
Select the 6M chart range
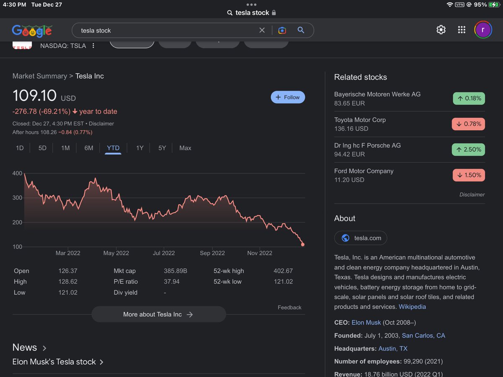tap(88, 148)
